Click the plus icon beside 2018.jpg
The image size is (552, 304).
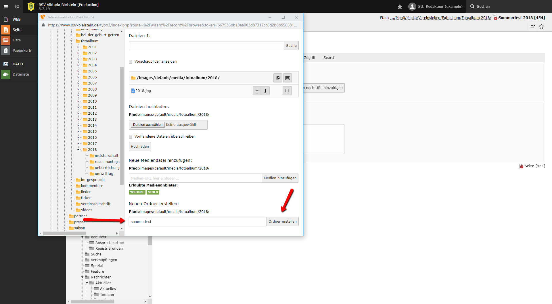(x=257, y=91)
